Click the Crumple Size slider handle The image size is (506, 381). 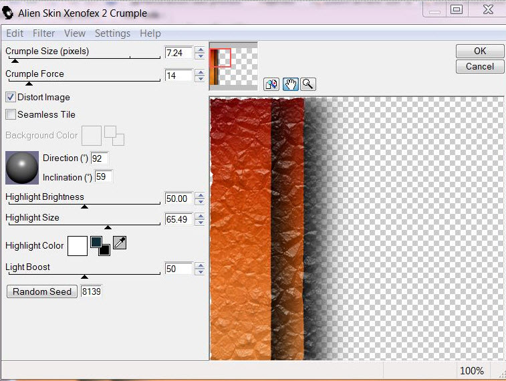[15, 61]
